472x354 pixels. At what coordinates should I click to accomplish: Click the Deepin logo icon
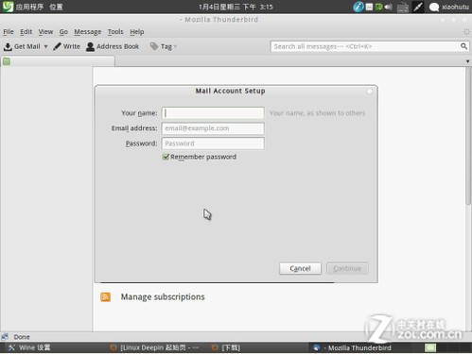[8, 7]
